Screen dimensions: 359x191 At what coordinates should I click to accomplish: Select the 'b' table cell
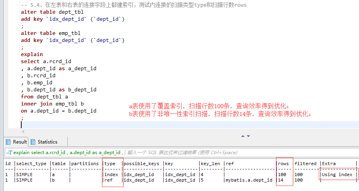53,180
